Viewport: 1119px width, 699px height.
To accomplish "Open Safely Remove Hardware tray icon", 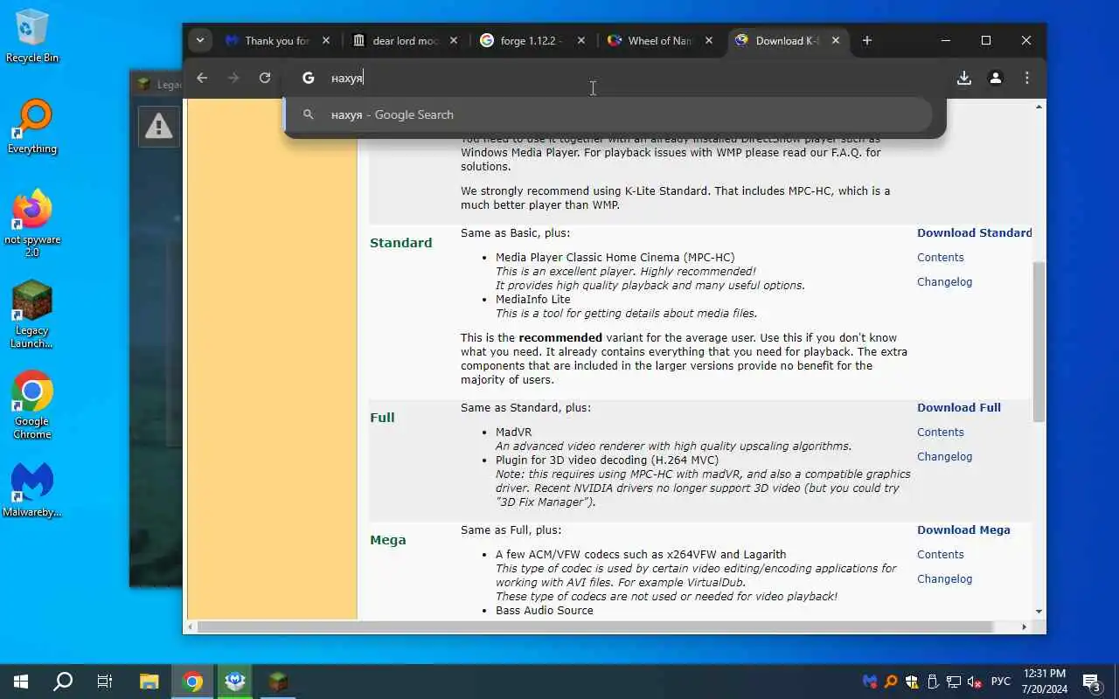I will tap(933, 682).
